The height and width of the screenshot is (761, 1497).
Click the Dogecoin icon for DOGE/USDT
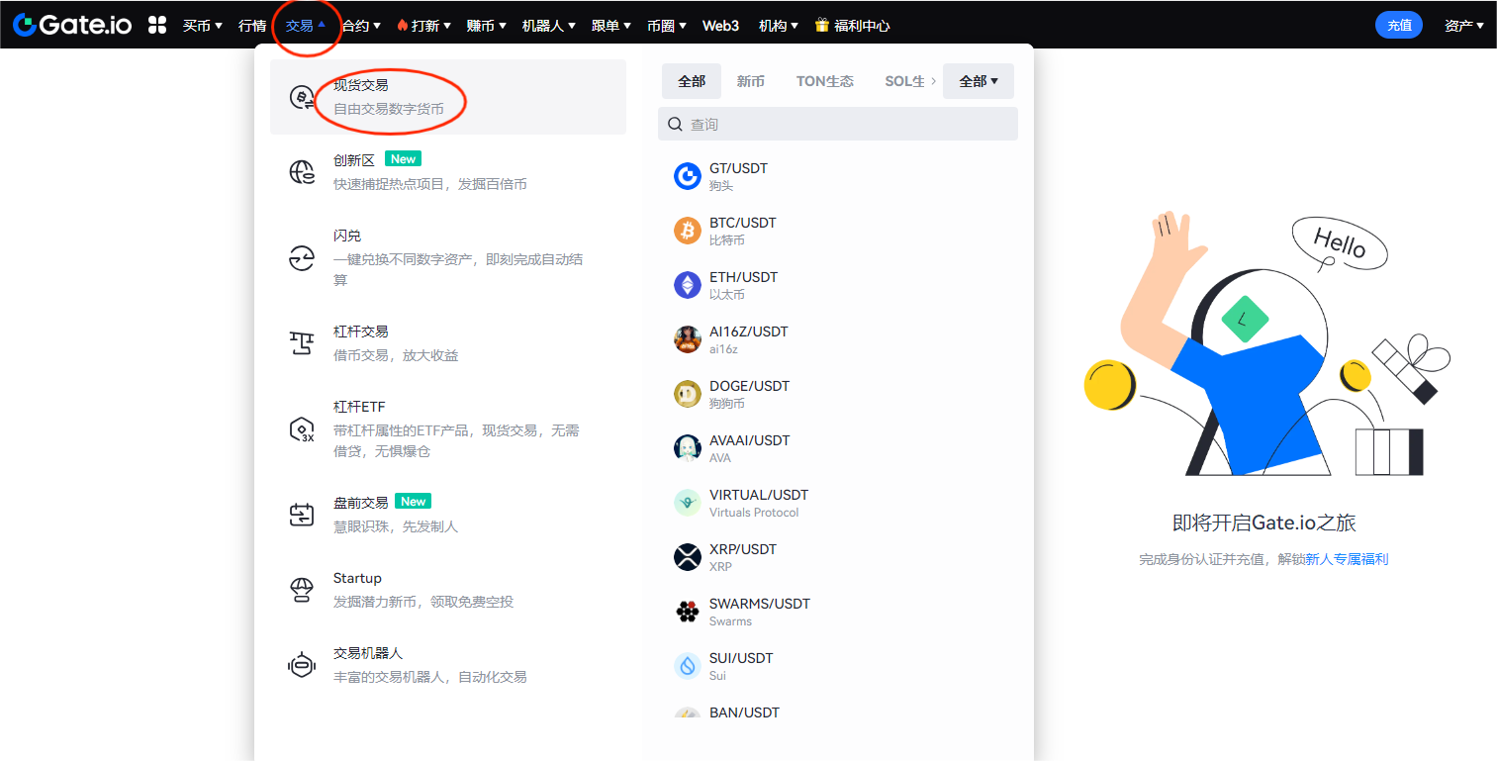687,394
